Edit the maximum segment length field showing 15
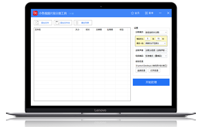This screenshot has height=127, width=201. tap(158, 39)
